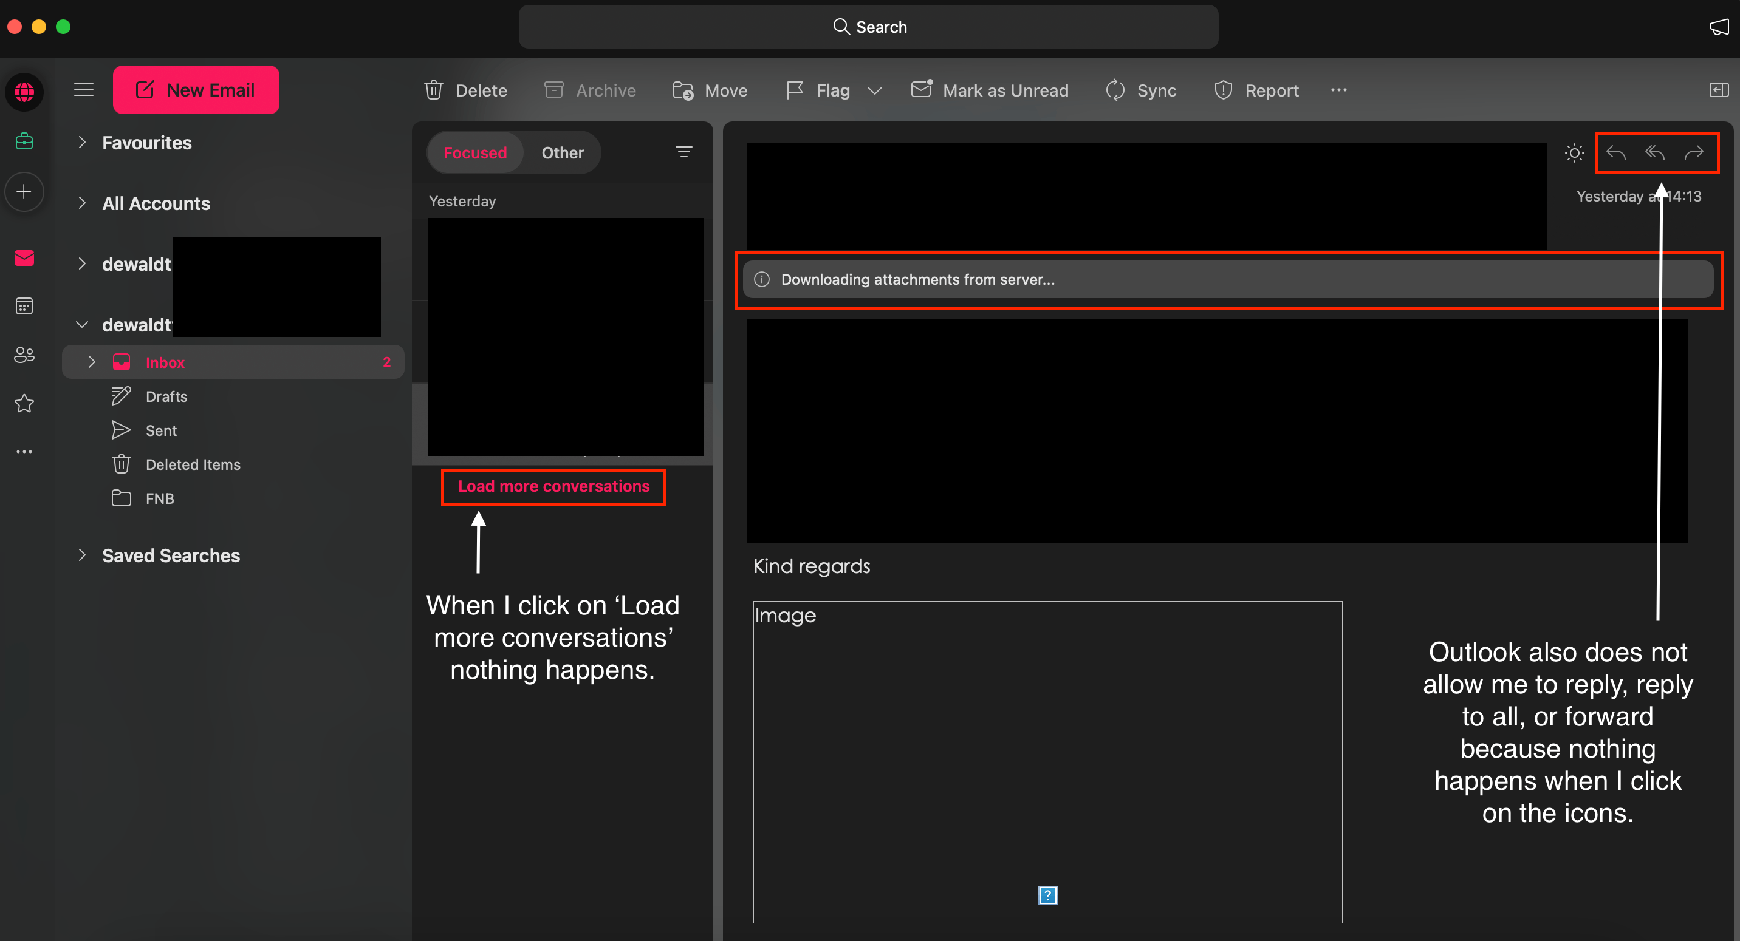Expand the Saved Searches group
The width and height of the screenshot is (1740, 941).
[83, 555]
